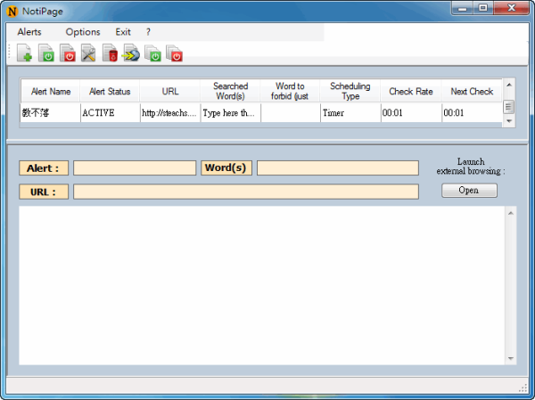Screen dimensions: 535x400
Task: Sort by the Alert Status column header
Action: coord(110,91)
